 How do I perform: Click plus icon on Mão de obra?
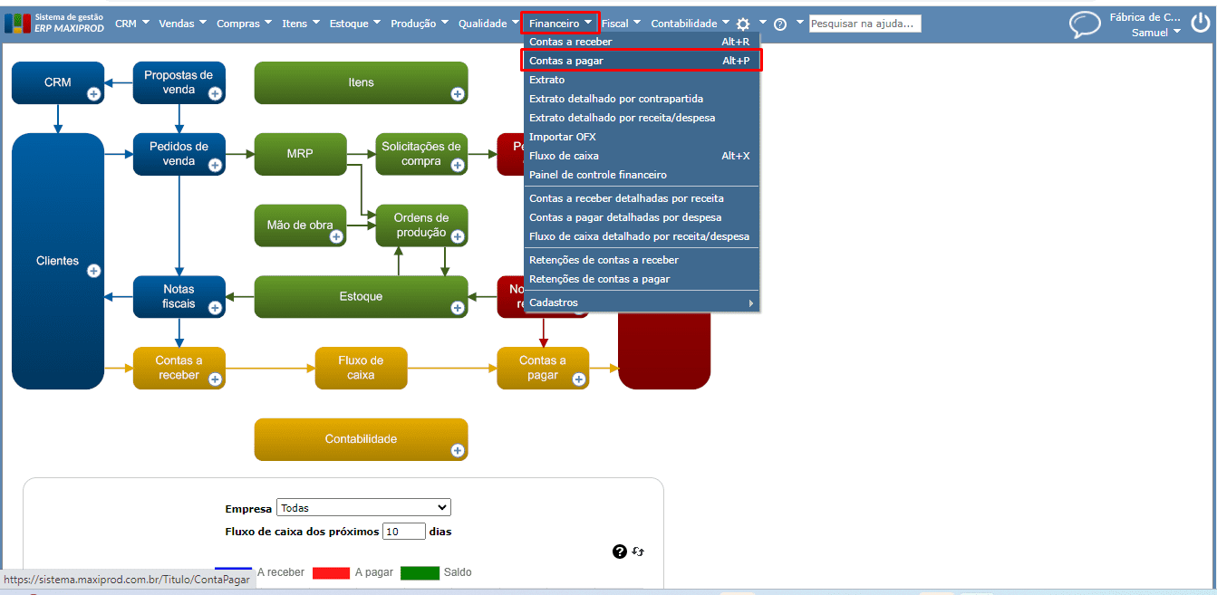[x=336, y=236]
